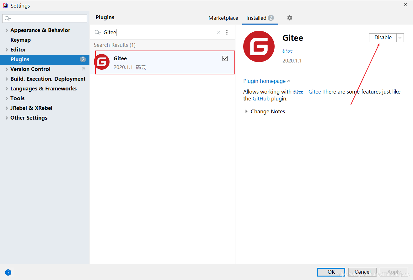
Task: Select Tools category label
Action: click(17, 98)
